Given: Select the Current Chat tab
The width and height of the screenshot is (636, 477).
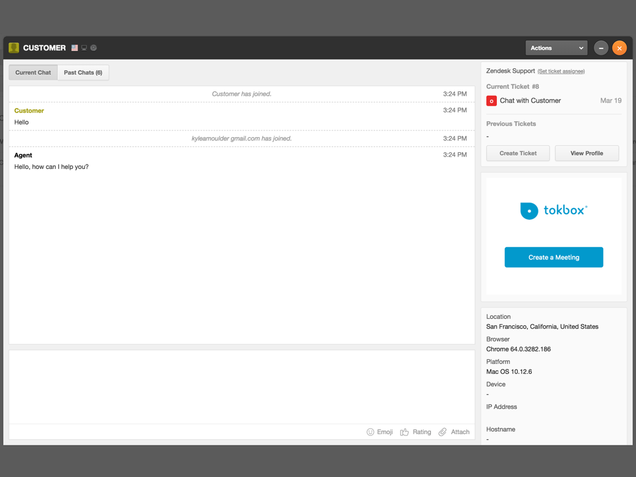Looking at the screenshot, I should [x=32, y=72].
